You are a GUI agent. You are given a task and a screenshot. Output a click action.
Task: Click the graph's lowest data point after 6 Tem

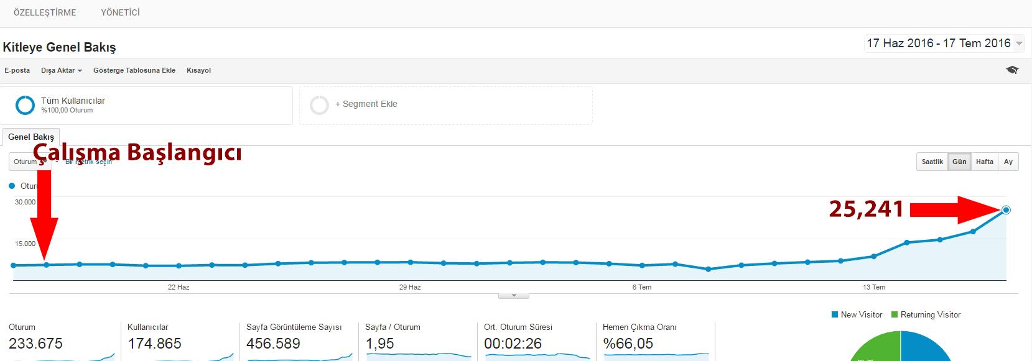[x=708, y=269]
